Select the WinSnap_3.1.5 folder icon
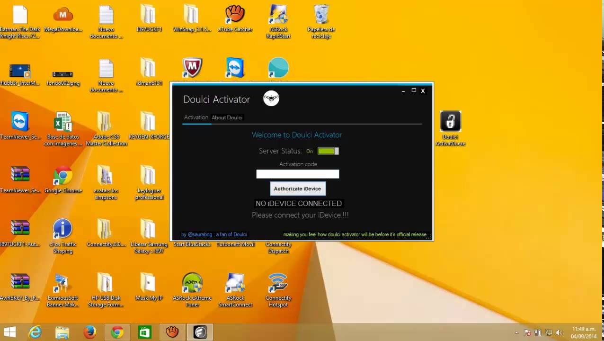 click(x=192, y=19)
